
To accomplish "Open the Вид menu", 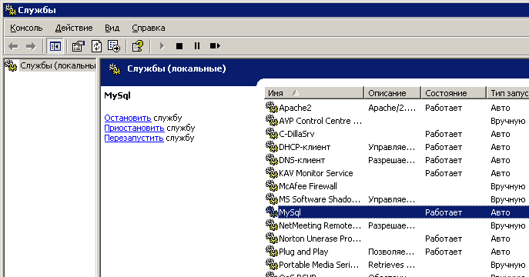I will click(112, 28).
